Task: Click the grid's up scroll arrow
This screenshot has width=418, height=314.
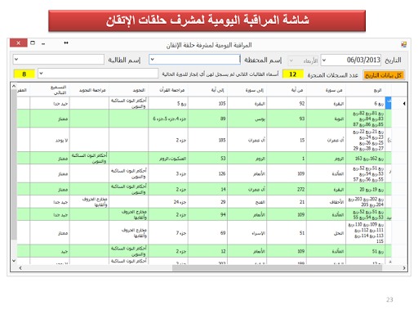Action: tap(14, 86)
